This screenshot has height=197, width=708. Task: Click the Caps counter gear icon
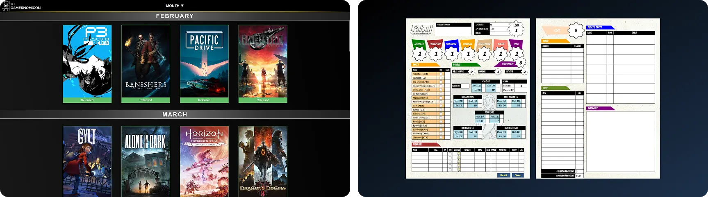[x=576, y=30]
